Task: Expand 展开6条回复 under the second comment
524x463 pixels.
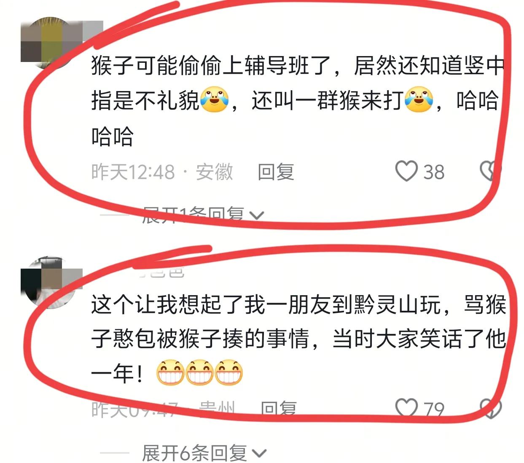Action: (x=204, y=453)
